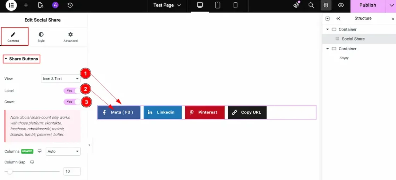396x180 pixels.
Task: Click the green UPDATED badge
Action: click(27, 151)
